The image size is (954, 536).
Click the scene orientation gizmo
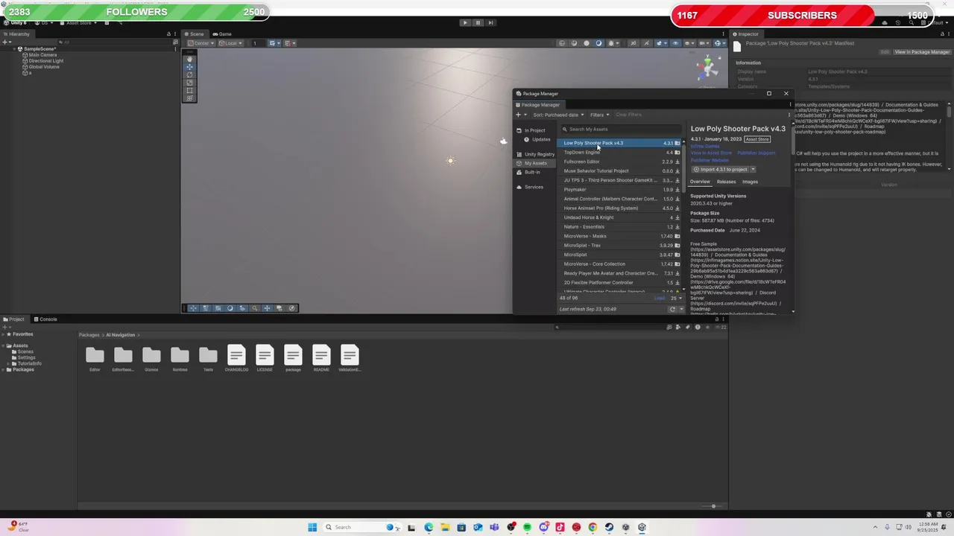(x=708, y=68)
